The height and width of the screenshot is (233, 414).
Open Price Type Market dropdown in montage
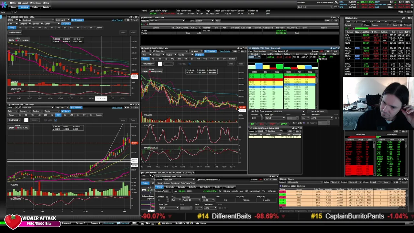point(275,118)
